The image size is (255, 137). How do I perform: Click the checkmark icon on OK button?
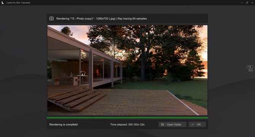click(193, 124)
